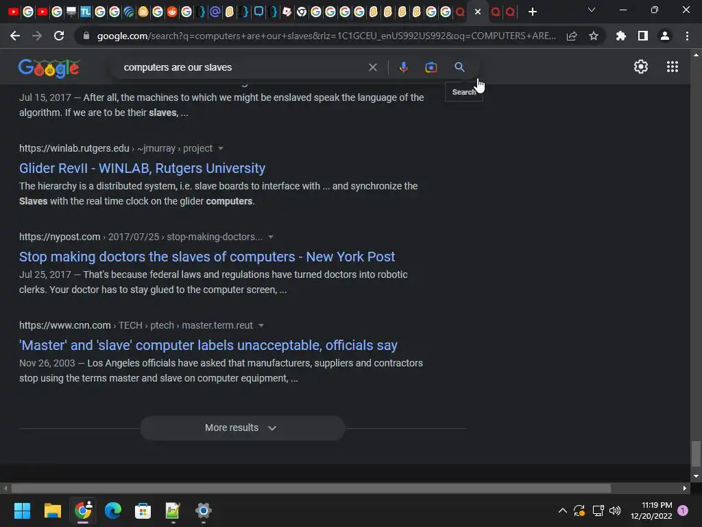Image resolution: width=702 pixels, height=527 pixels.
Task: Click the scroll-up arrow of the page scrollbar
Action: [696, 55]
